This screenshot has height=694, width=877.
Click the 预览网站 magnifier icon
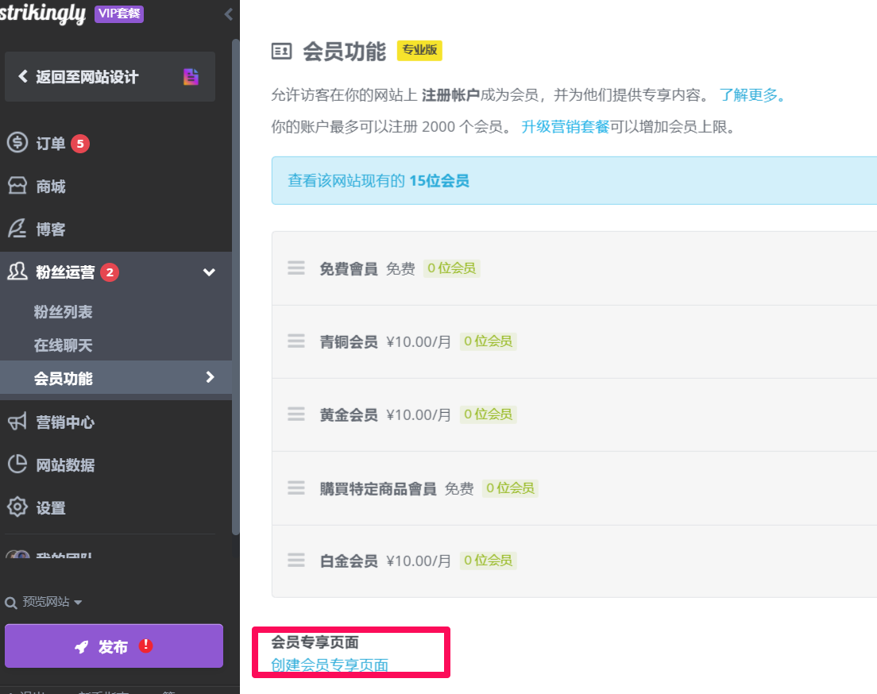pos(10,603)
